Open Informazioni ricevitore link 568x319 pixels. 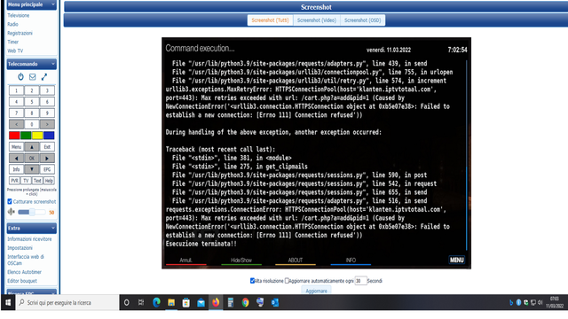29,239
